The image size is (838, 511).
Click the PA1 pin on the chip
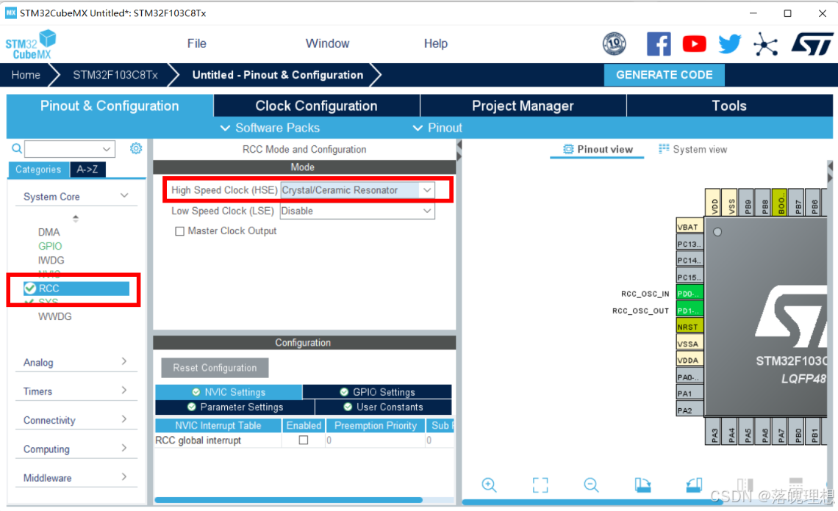[690, 394]
